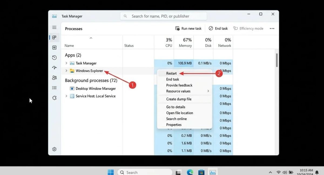Image resolution: width=324 pixels, height=175 pixels.
Task: Select the Desktop Window Manager row
Action: [147, 89]
